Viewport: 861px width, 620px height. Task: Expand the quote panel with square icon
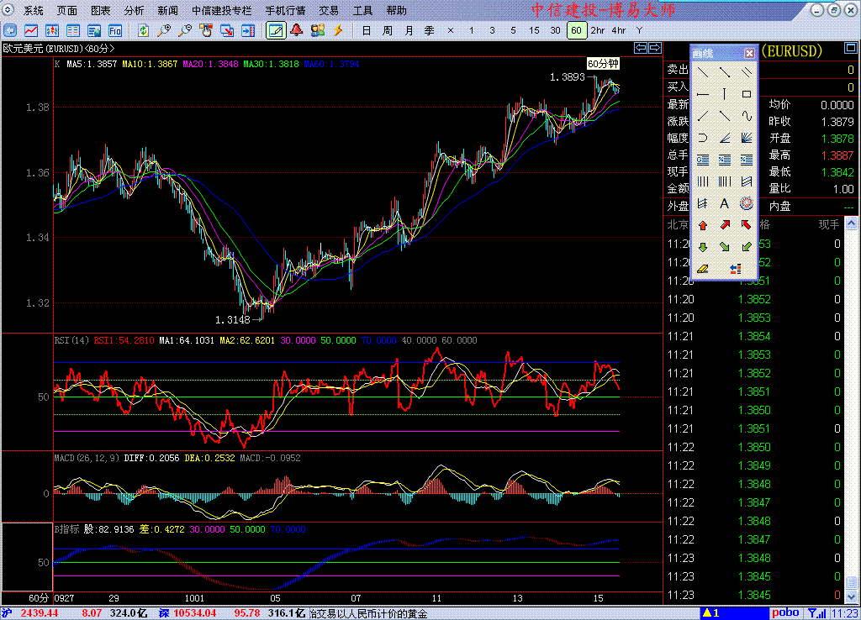[850, 49]
